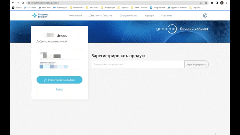
Task: Open the ITC MEDIA bookmark
Action: pyautogui.click(x=30, y=8)
